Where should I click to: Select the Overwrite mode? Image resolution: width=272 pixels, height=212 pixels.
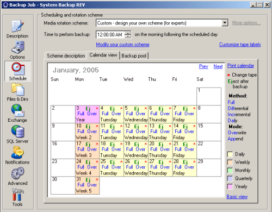237,133
